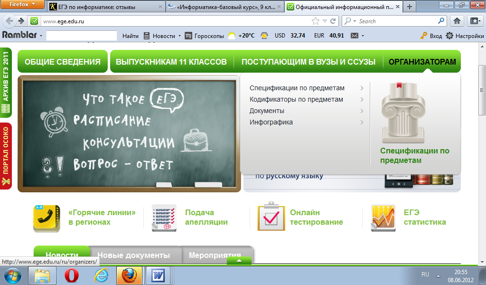Show hidden system tray icons arrow
The width and height of the screenshot is (486, 285).
pos(438,275)
